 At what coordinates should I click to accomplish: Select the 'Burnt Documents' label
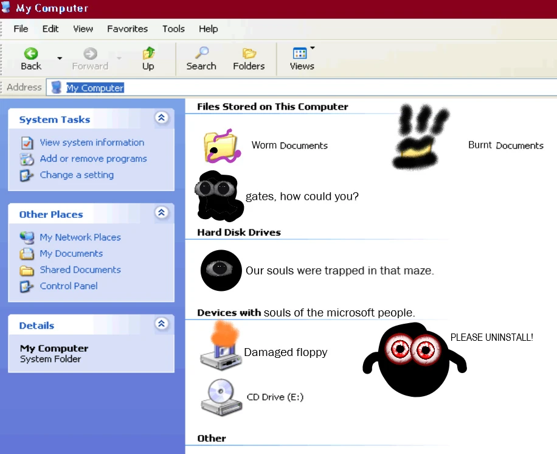(506, 145)
